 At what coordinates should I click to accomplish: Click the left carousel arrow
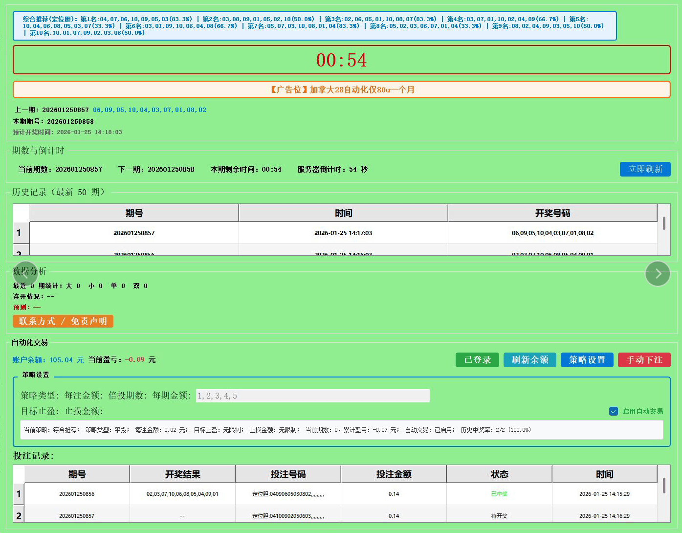(x=25, y=273)
